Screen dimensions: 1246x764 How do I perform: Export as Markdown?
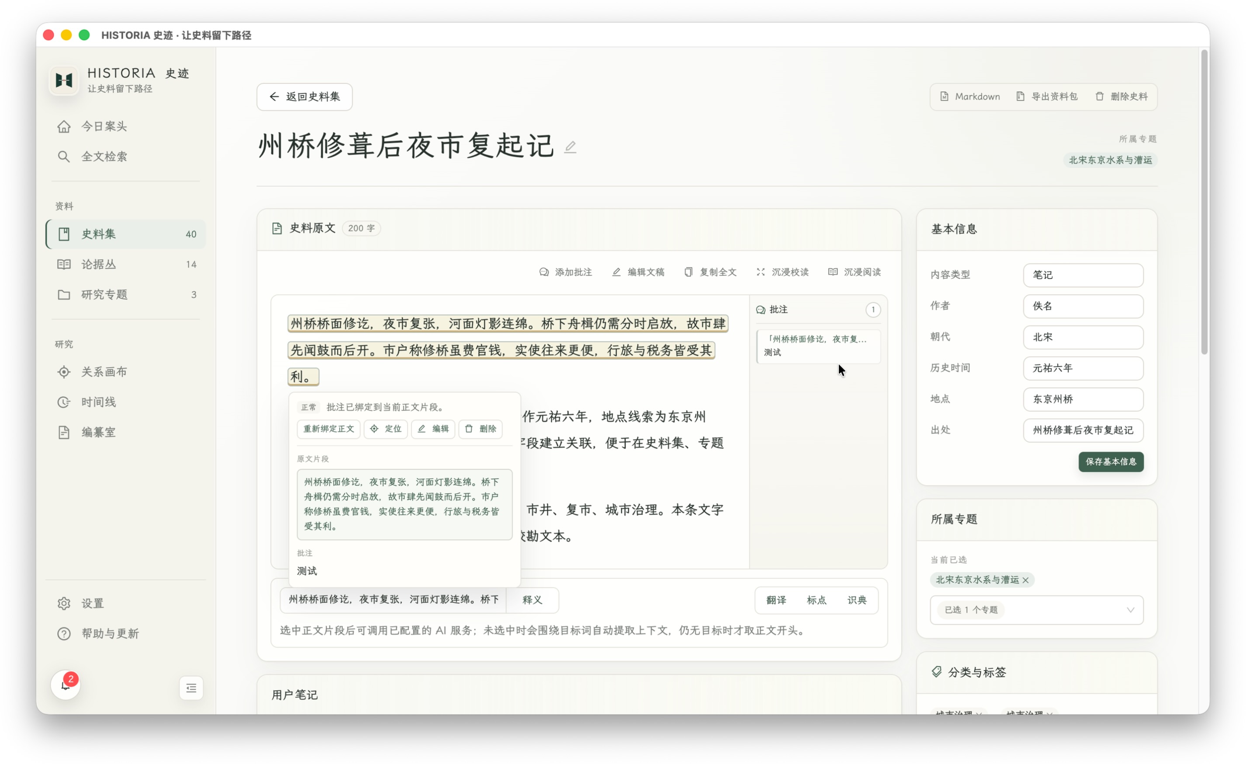tap(969, 96)
